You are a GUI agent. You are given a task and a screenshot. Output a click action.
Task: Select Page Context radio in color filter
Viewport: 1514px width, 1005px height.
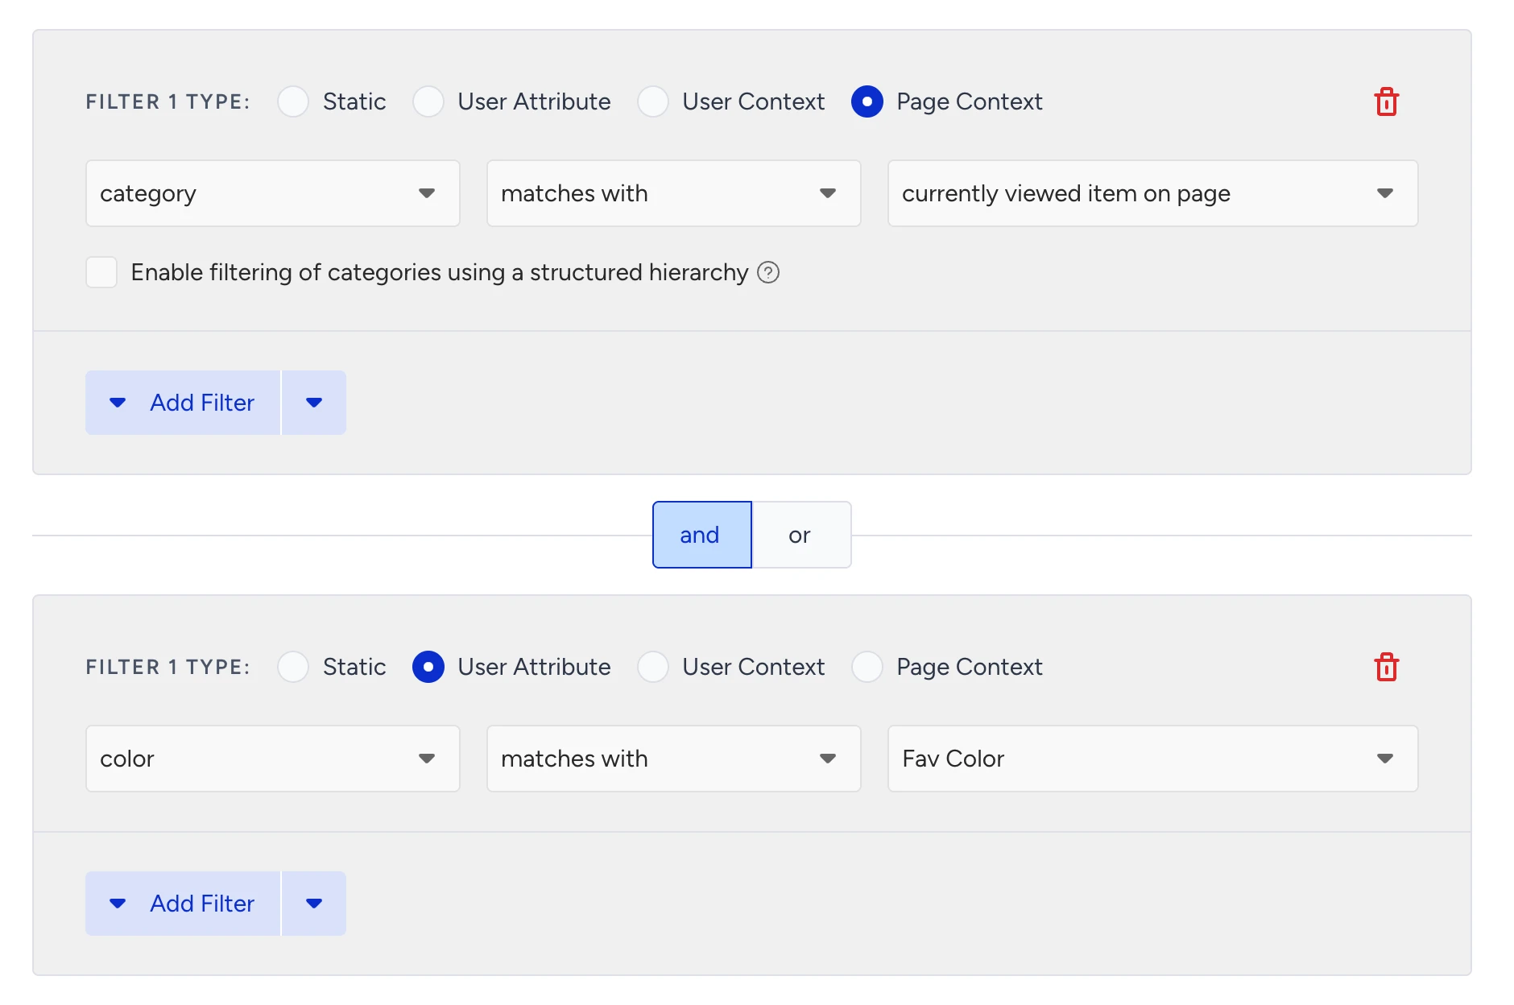tap(867, 668)
